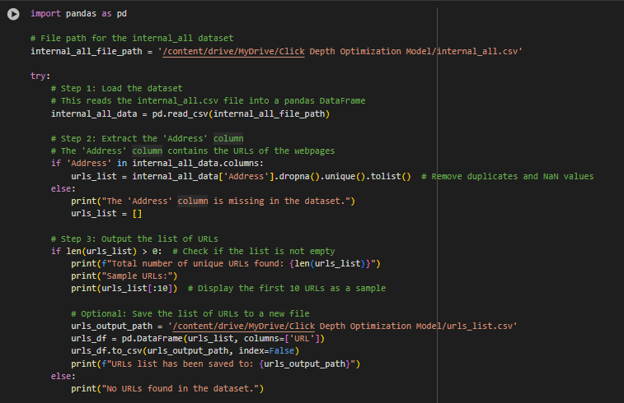Click the dropna().unique().tolist() expression

click(x=345, y=176)
